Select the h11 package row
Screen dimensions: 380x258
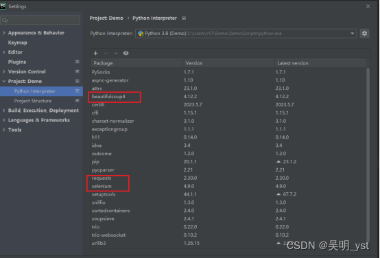click(228, 137)
